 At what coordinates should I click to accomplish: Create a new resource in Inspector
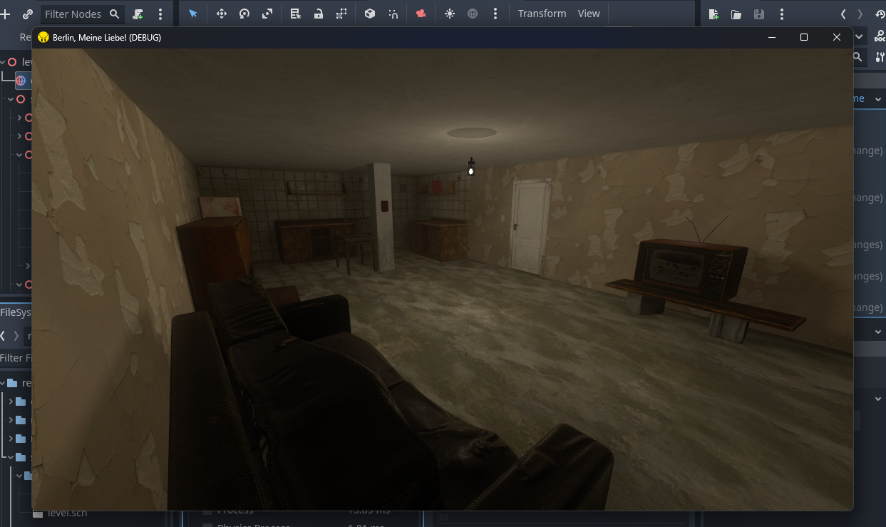(x=714, y=14)
